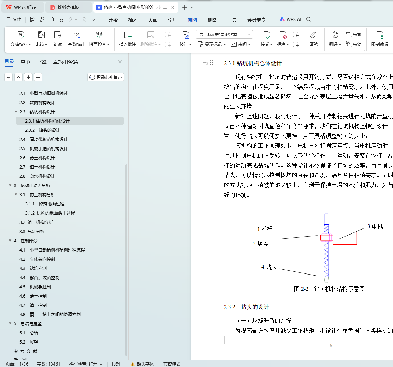This screenshot has height=367, width=393.
Task: Open 文档校对 proofreading tool
Action: 21,39
